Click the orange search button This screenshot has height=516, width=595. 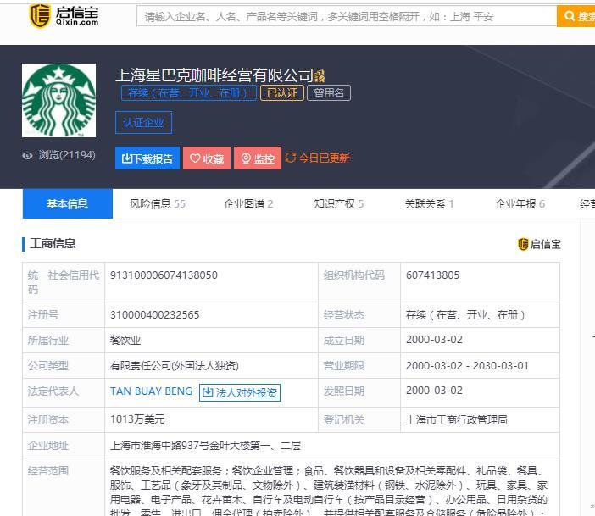(576, 16)
